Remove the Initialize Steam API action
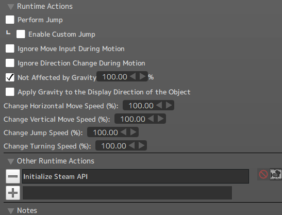Screen dimensions: 282x215 tap(13, 176)
